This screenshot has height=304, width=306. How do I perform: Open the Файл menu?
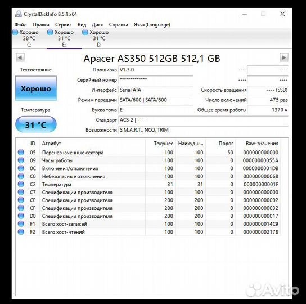(x=20, y=25)
